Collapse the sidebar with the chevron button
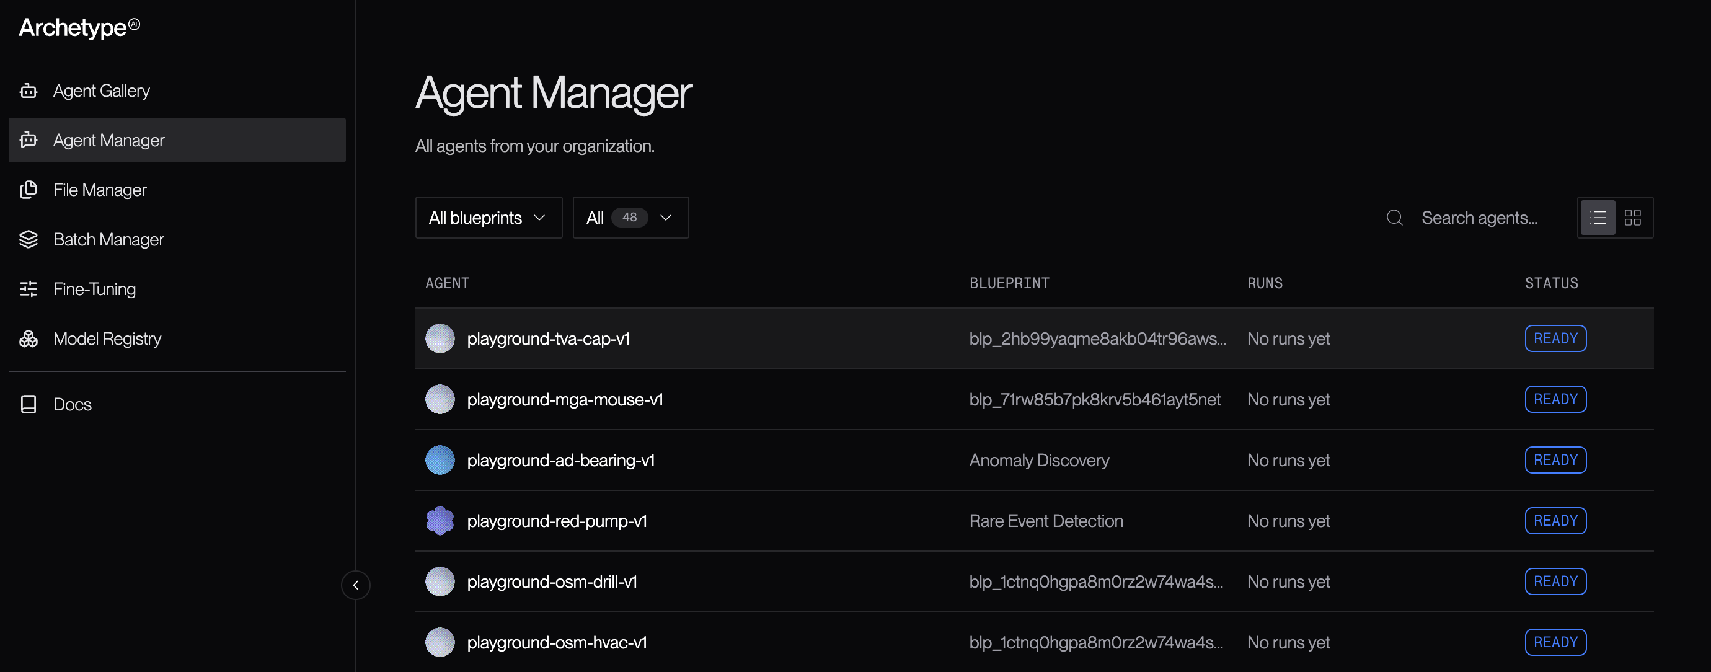Viewport: 1711px width, 672px height. click(355, 585)
